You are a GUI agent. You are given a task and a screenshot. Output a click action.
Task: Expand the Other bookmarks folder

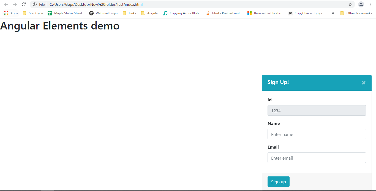[x=356, y=13]
